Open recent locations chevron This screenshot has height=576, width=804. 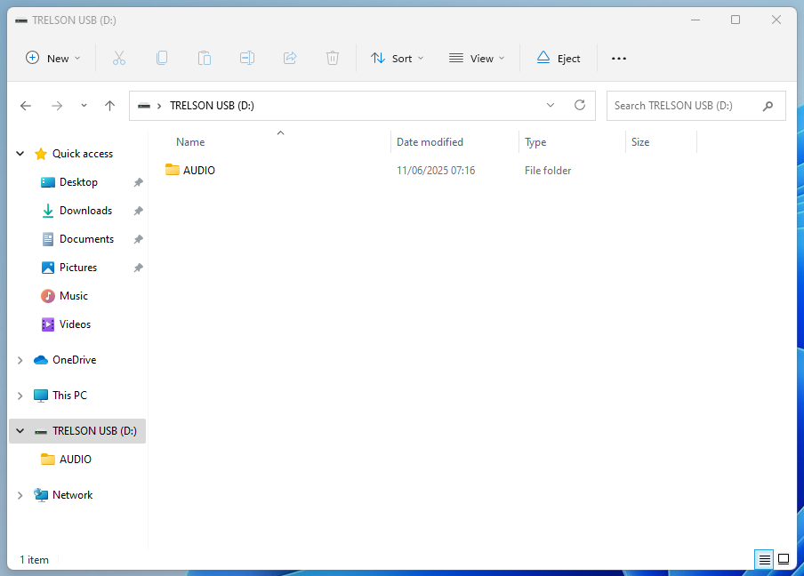(84, 106)
